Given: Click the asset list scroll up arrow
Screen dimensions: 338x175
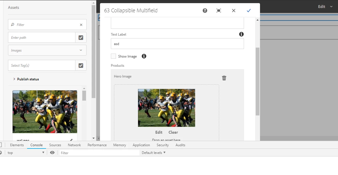Looking at the screenshot, I should 84,88.
